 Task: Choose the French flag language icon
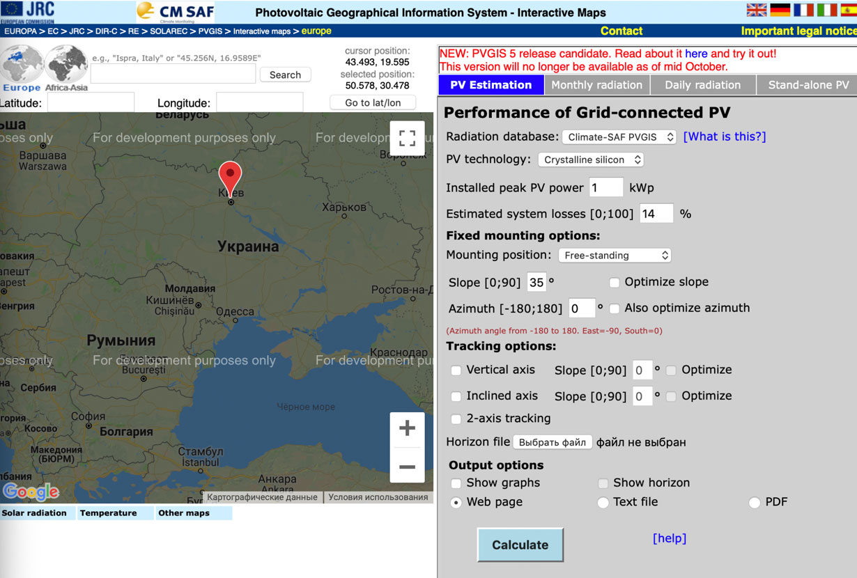click(803, 10)
